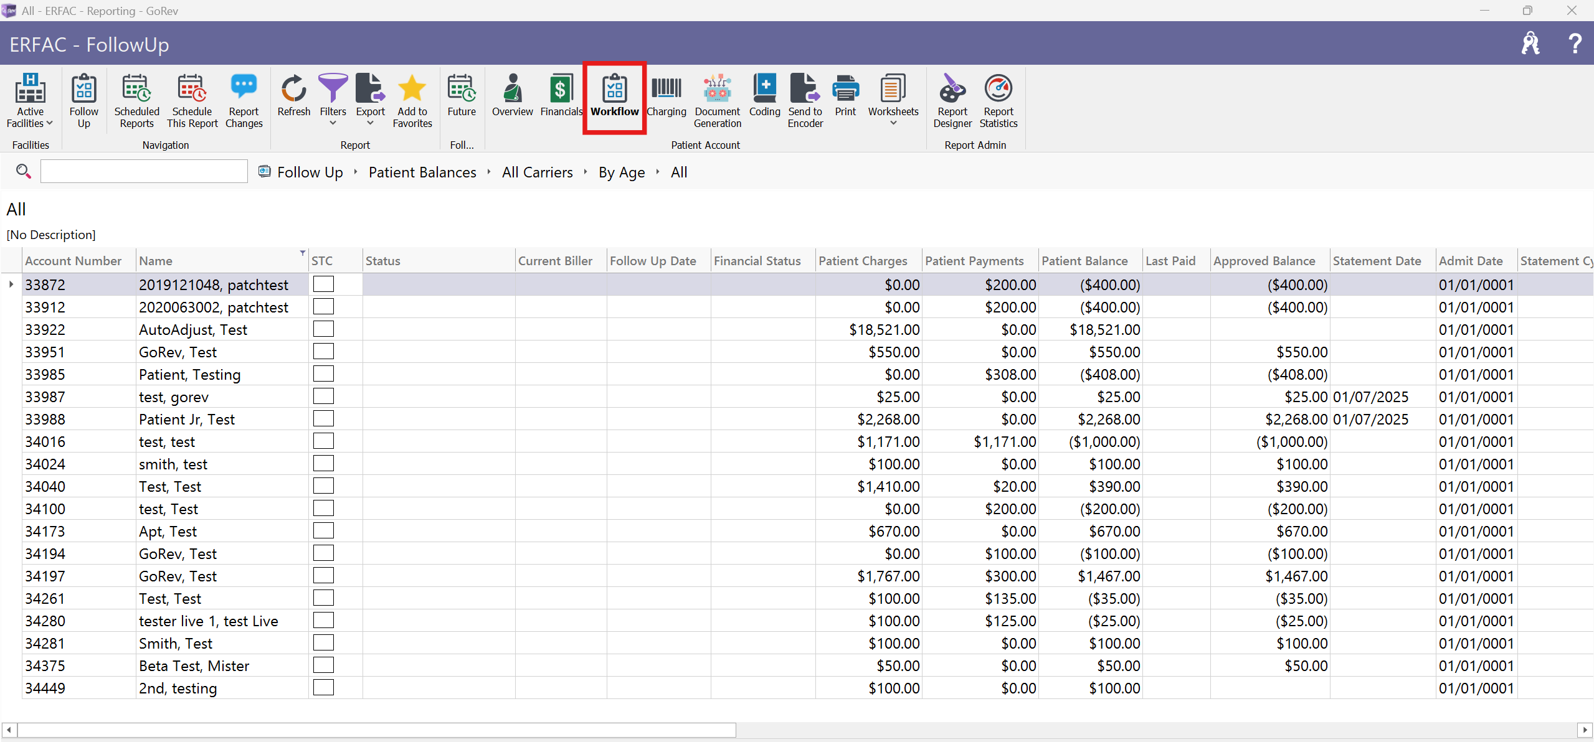Toggle STC checkbox for smith, test
The height and width of the screenshot is (742, 1594).
(323, 464)
